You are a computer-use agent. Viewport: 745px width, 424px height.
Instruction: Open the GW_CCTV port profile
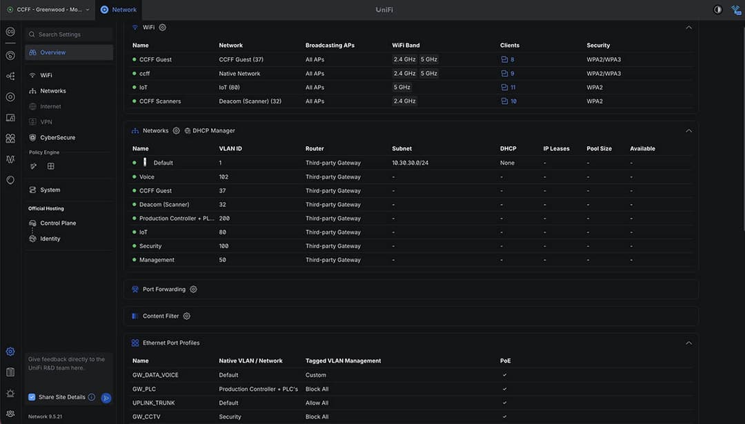pyautogui.click(x=411, y=417)
